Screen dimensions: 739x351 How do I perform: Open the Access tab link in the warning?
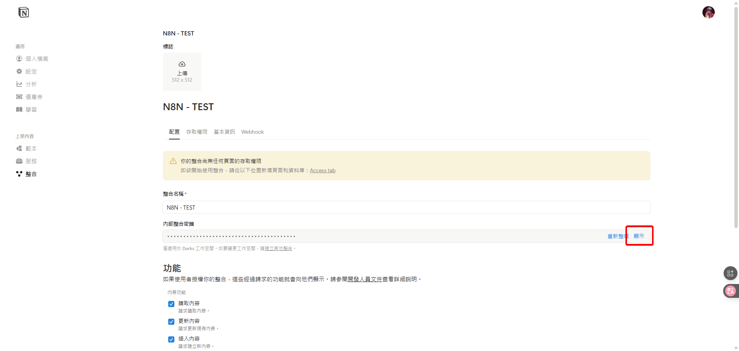coord(323,170)
